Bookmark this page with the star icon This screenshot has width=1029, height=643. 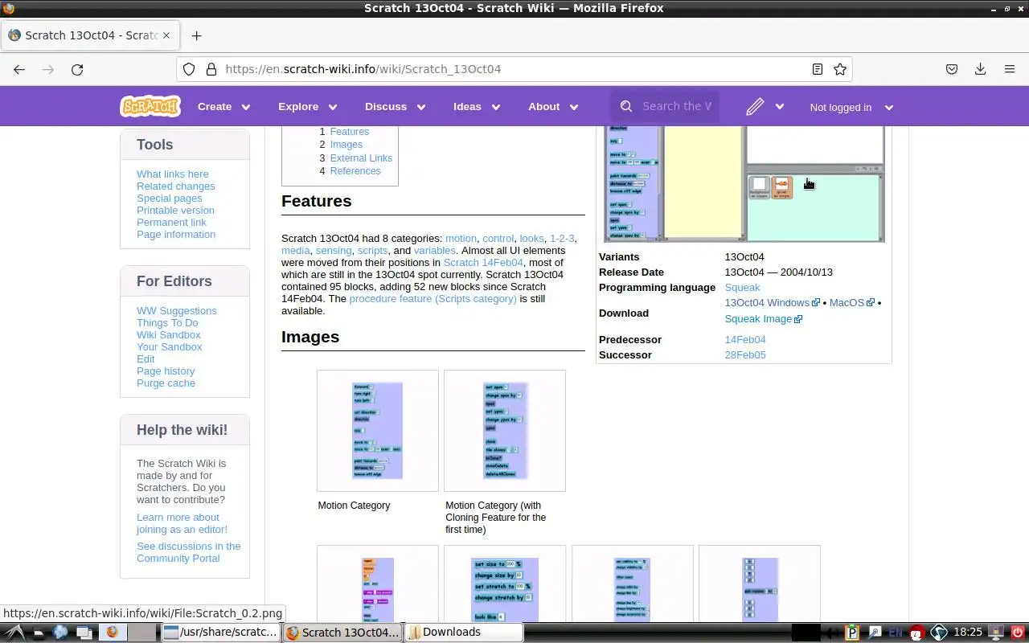[840, 69]
